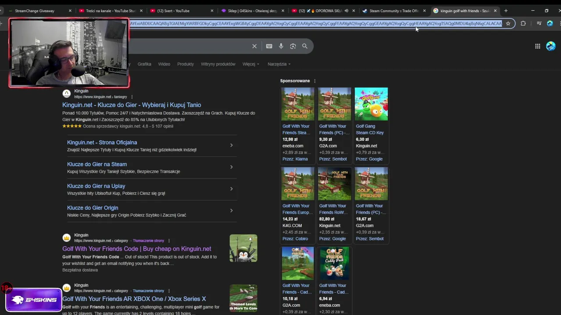Search by image with Lens icon
This screenshot has height=315, width=561.
click(x=293, y=46)
